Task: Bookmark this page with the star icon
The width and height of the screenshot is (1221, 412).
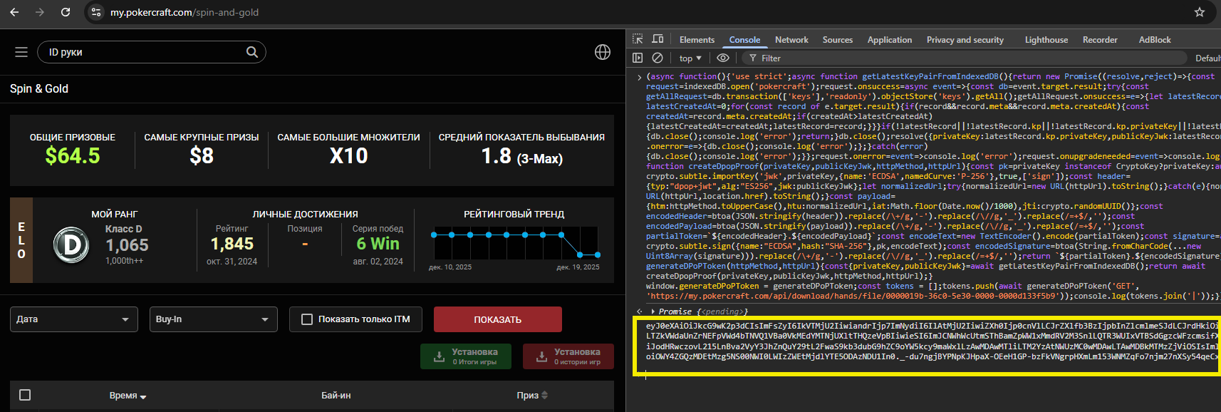Action: (x=1200, y=12)
